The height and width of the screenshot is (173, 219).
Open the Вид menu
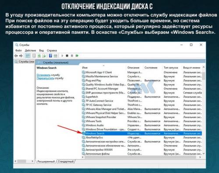41,50
